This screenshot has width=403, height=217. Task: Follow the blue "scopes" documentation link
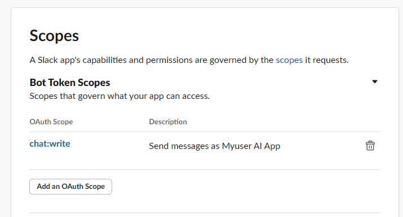click(x=289, y=60)
